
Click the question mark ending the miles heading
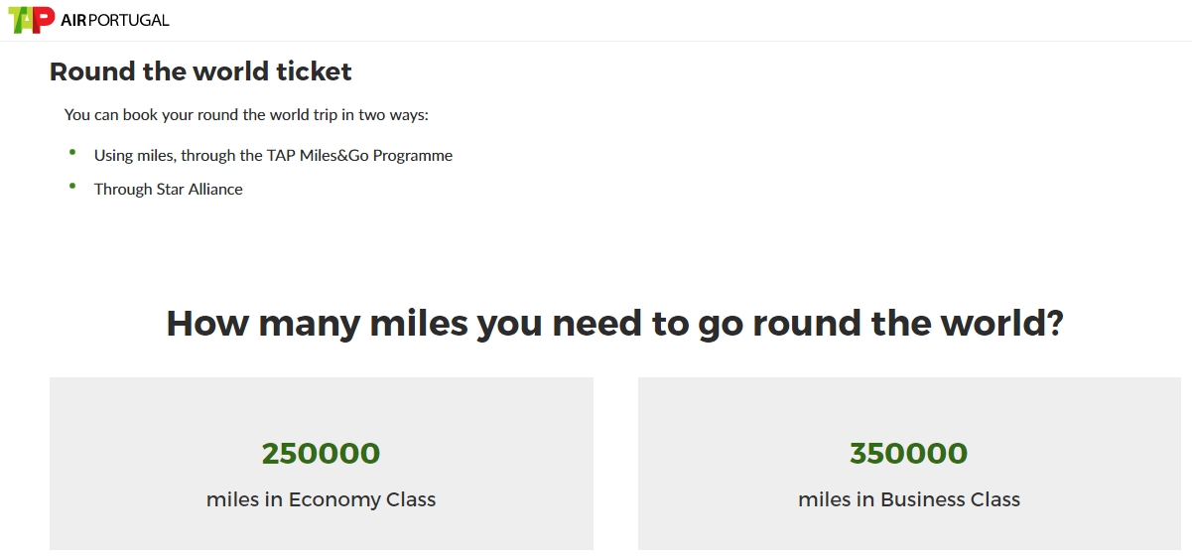(1053, 323)
